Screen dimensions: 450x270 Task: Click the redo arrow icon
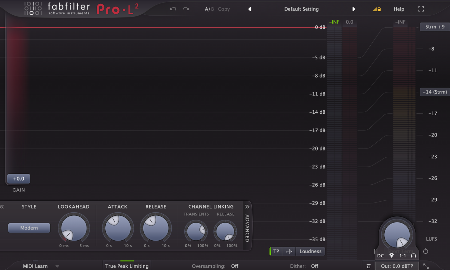pyautogui.click(x=186, y=9)
